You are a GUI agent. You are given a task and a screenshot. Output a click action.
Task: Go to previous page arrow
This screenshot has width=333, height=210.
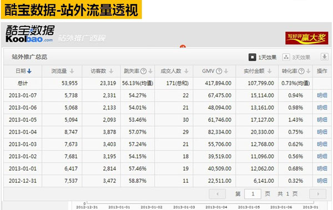(x=217, y=194)
